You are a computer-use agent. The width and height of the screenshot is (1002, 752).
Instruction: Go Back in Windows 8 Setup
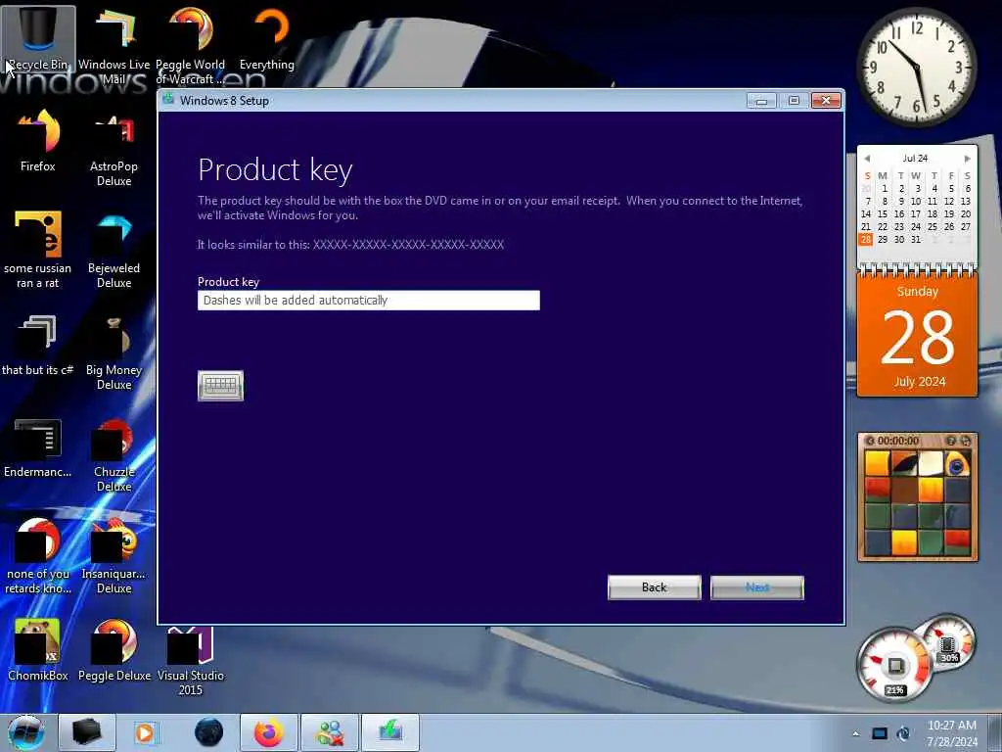(x=654, y=587)
